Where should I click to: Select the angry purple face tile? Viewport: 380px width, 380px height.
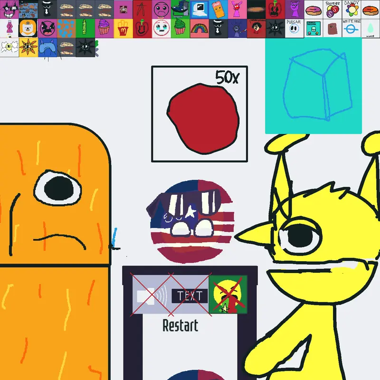point(47,28)
